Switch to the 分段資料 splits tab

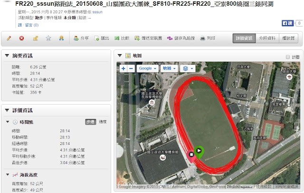click(x=267, y=38)
